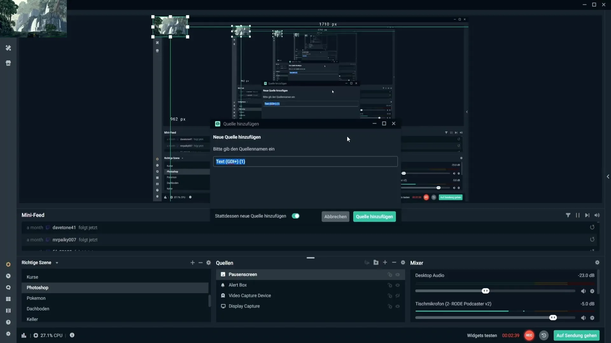Open the App Store icon in the sidebar
Image resolution: width=611 pixels, height=343 pixels.
[8, 63]
